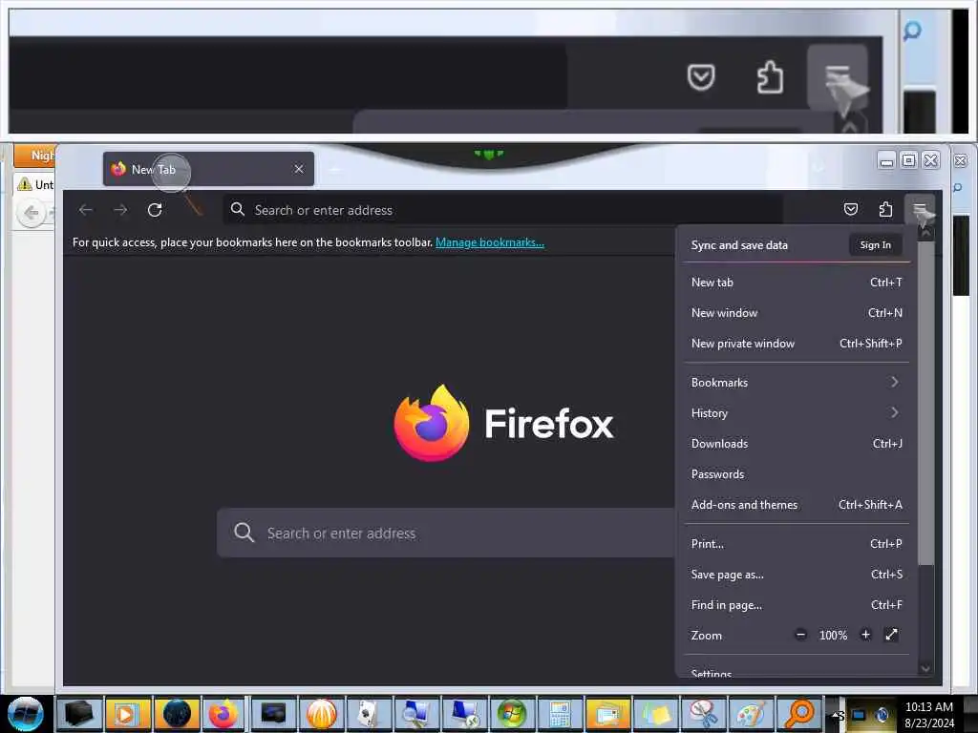Screen dimensions: 978x733
Task: Click the menu panel scrollbar thumb
Action: 925,402
